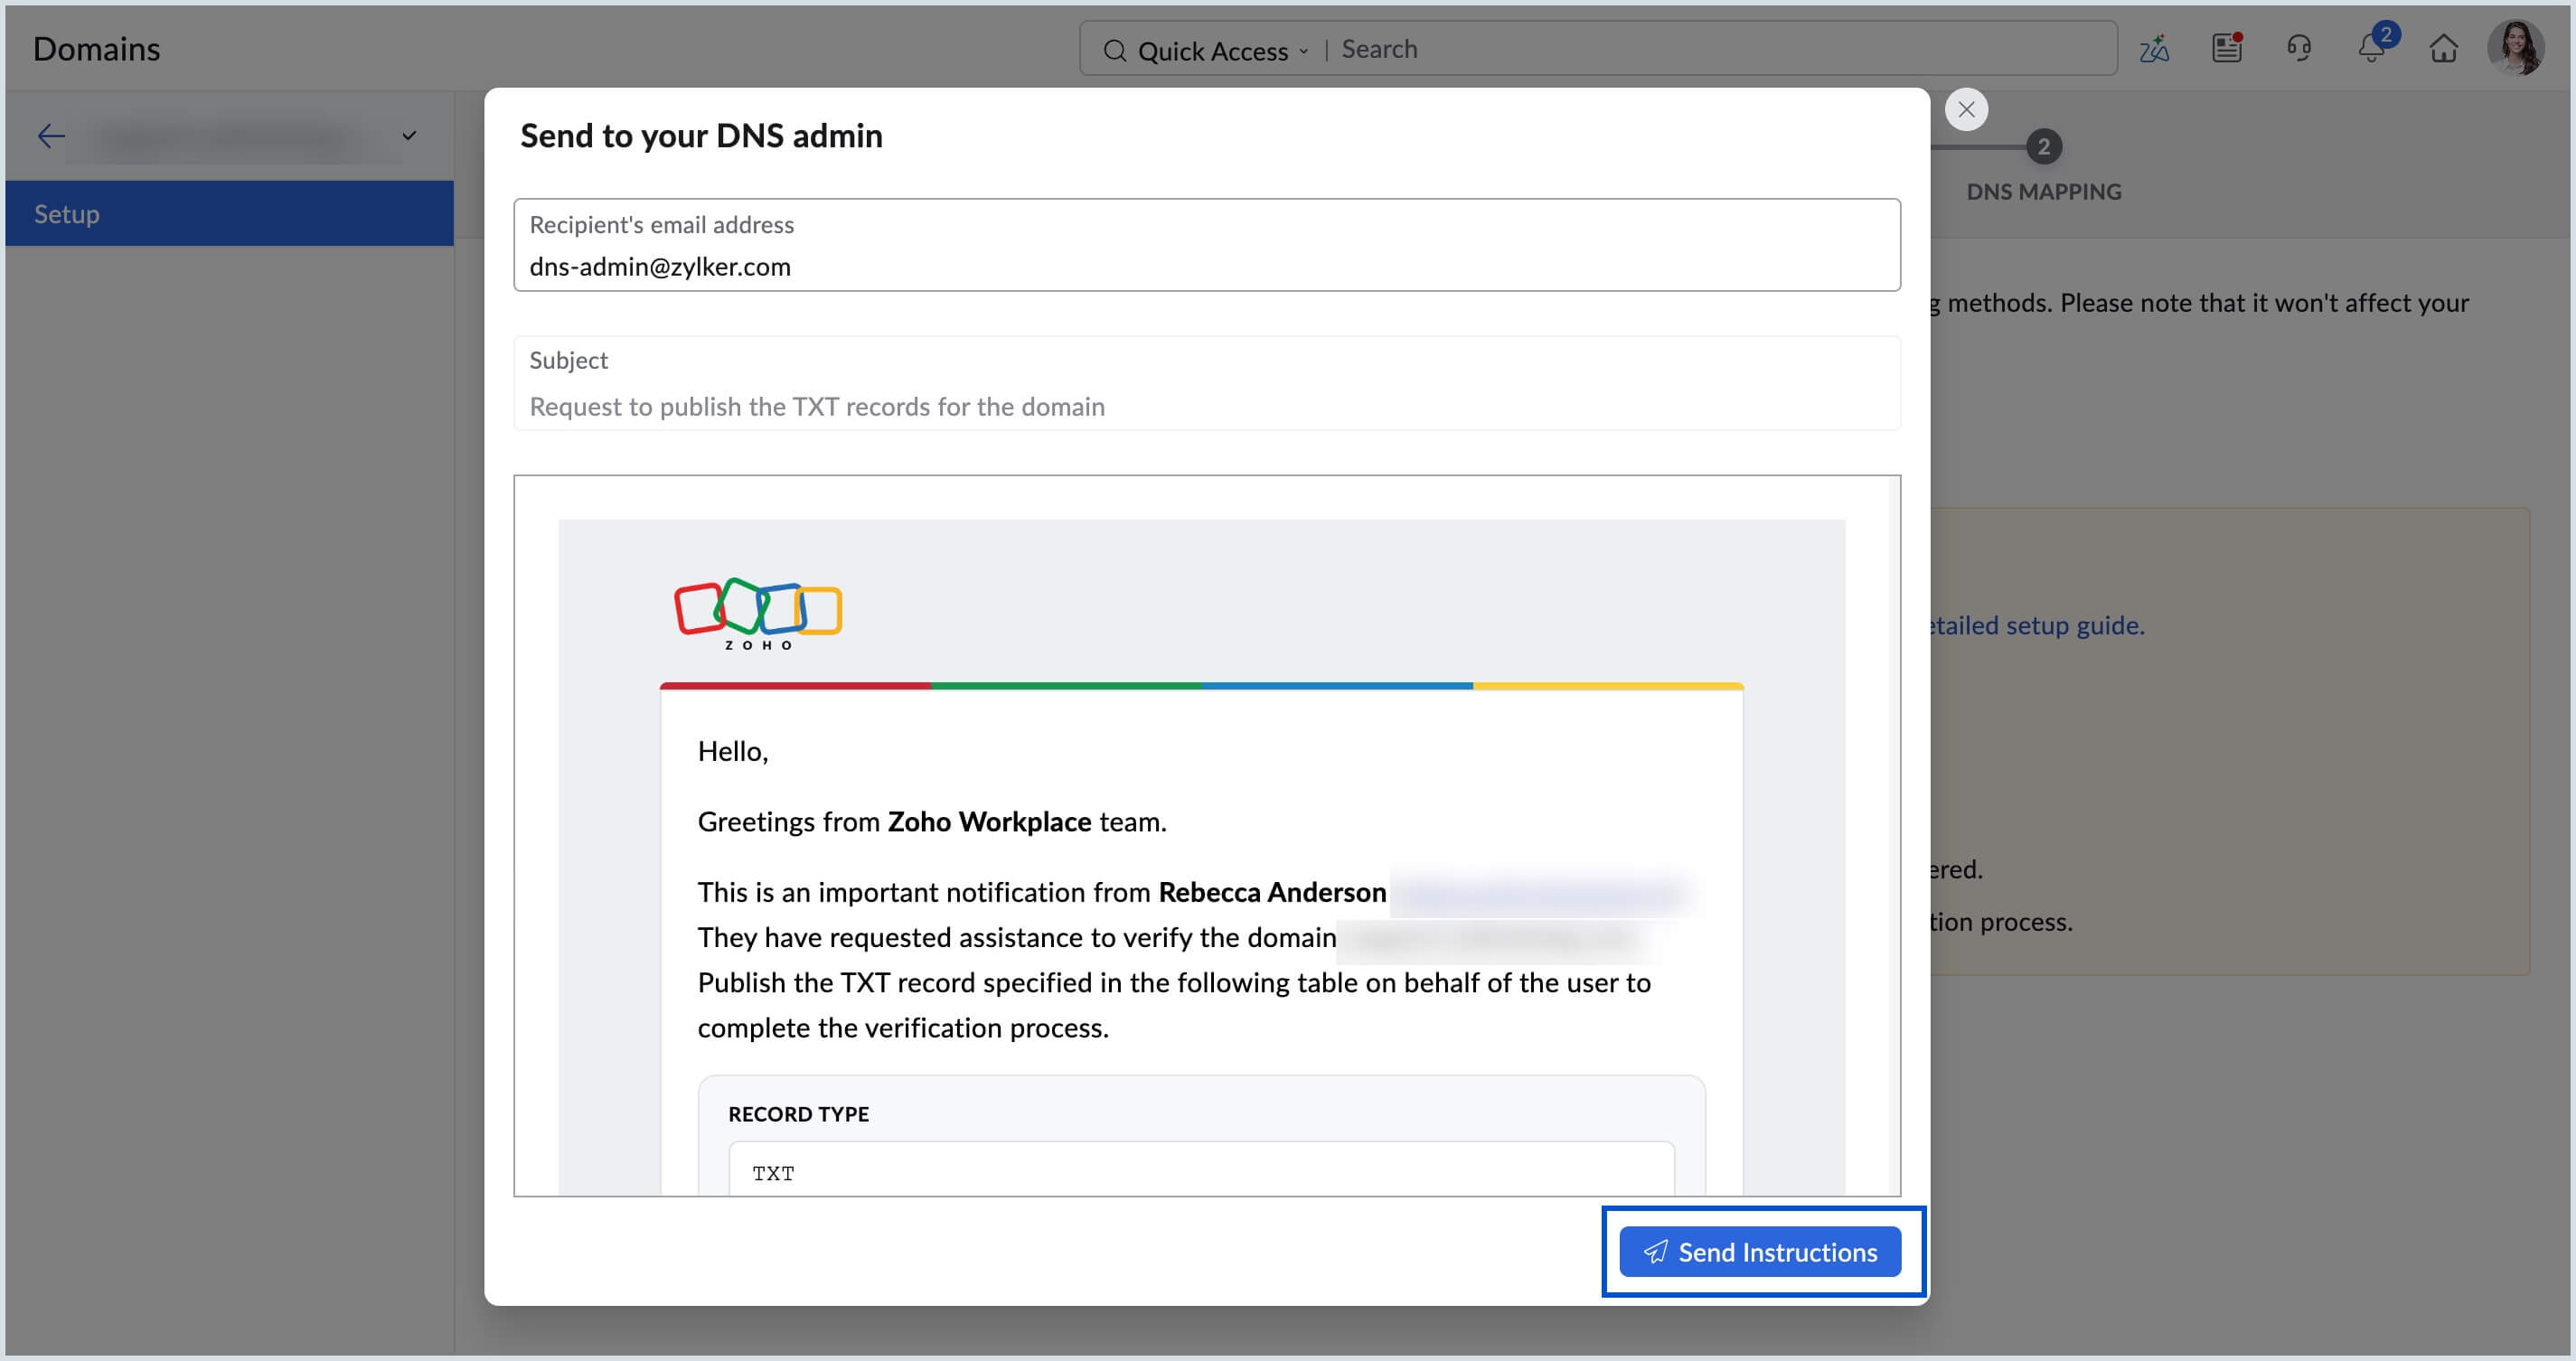Click the DNS MAPPING step 2 marker

pos(2043,147)
